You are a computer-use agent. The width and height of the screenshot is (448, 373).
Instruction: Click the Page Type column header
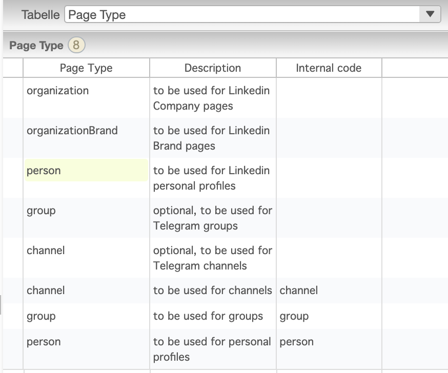86,68
